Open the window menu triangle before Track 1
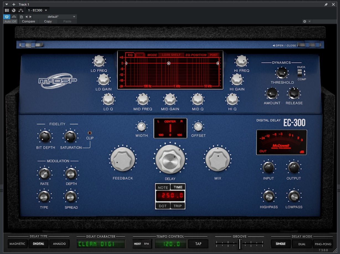340x254 pixels. pyautogui.click(x=7, y=4)
